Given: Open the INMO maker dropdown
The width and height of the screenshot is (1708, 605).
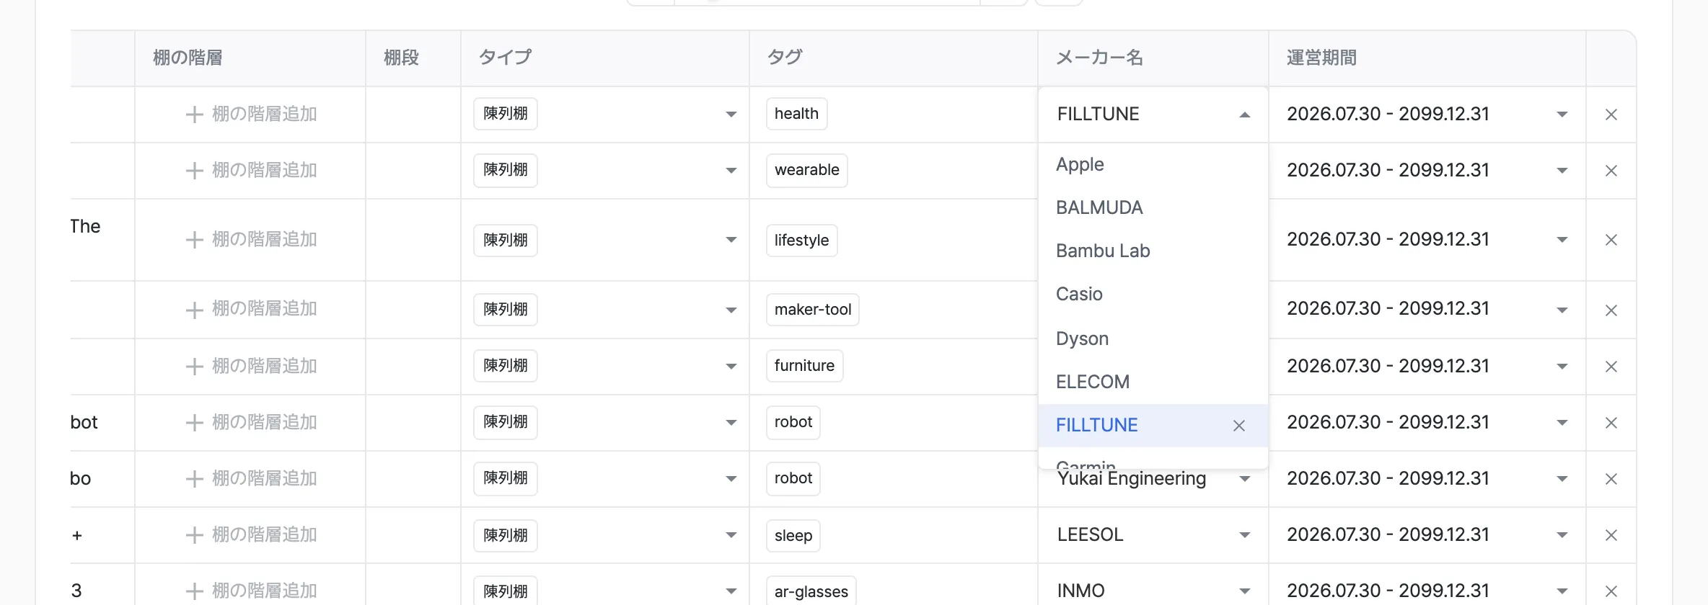Looking at the screenshot, I should [1244, 591].
